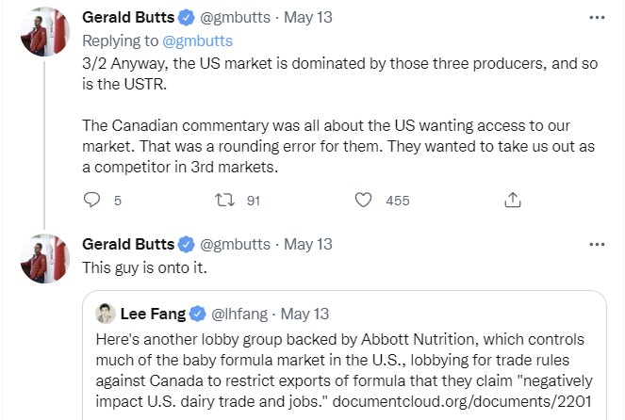The width and height of the screenshot is (625, 420).
Task: Open more options on first tweet
Action: (597, 17)
